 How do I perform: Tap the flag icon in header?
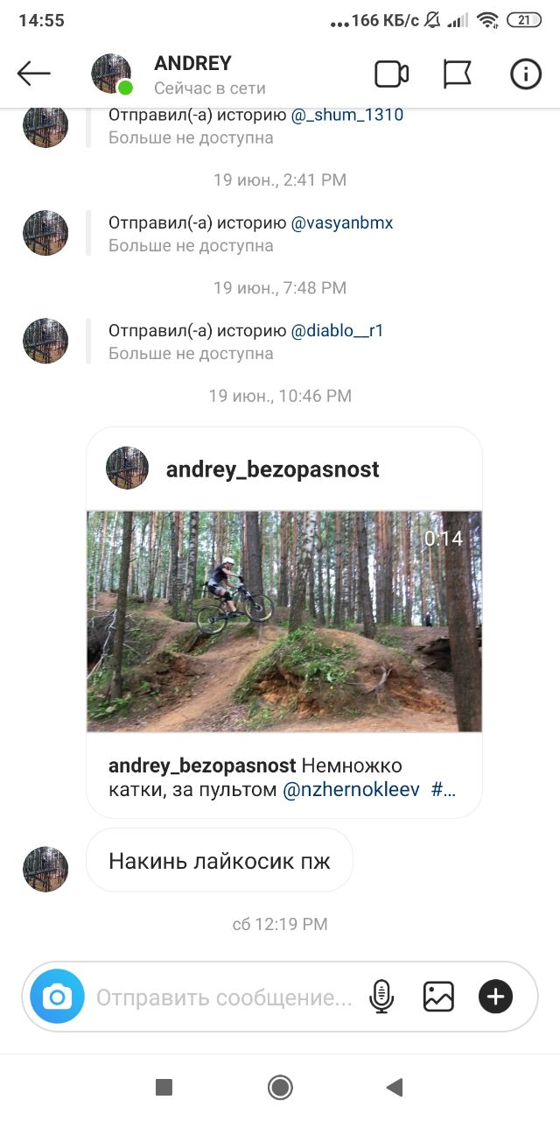pyautogui.click(x=458, y=74)
